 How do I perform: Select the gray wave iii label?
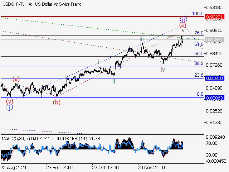pyautogui.click(x=142, y=38)
